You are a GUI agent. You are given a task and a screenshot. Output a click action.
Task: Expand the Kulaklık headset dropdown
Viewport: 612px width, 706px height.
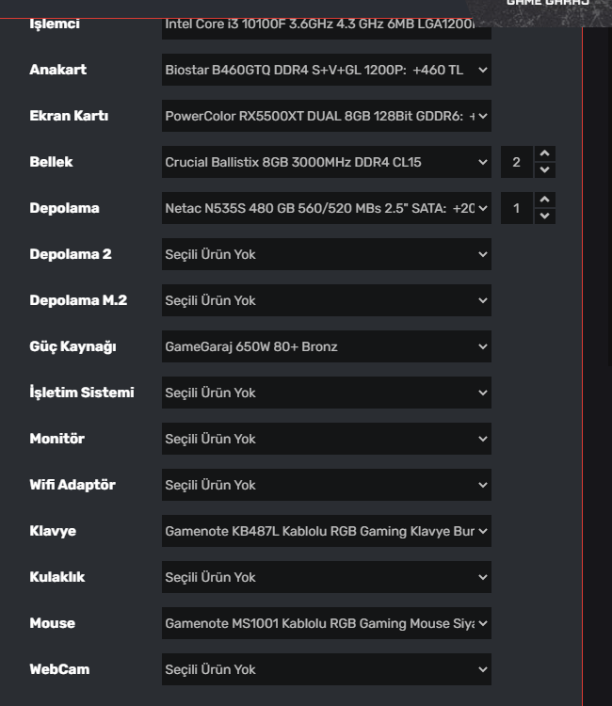pos(326,577)
